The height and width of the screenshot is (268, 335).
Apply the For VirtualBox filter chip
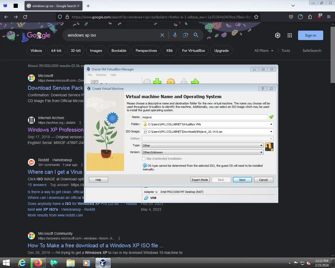(x=193, y=51)
